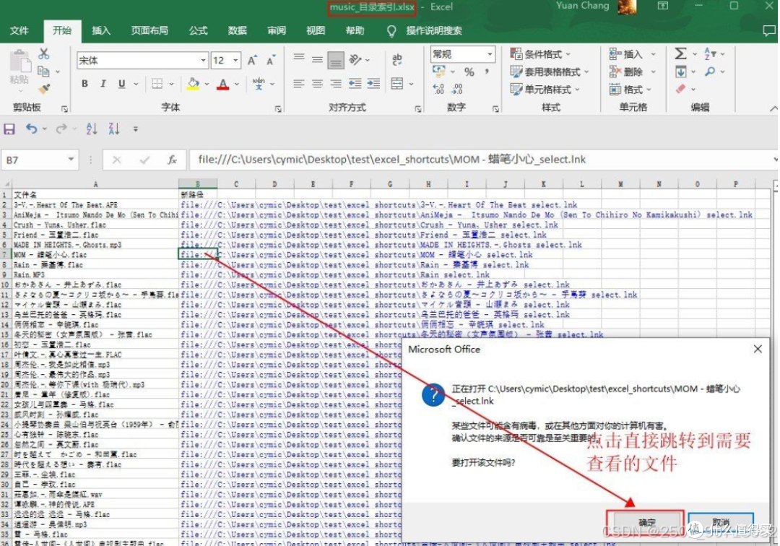Open the Name Box dropdown arrow
The image size is (780, 546).
(71, 160)
